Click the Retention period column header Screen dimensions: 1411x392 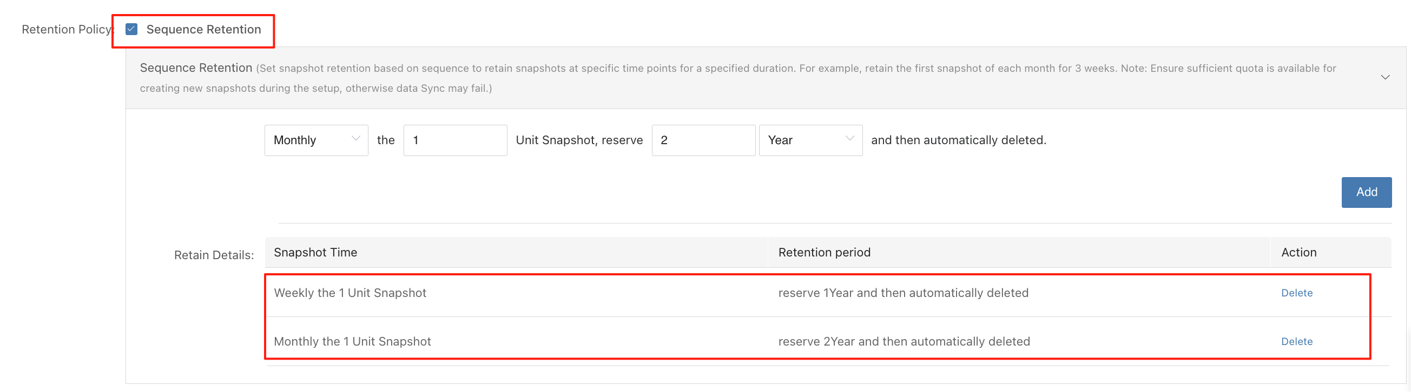[x=824, y=253]
